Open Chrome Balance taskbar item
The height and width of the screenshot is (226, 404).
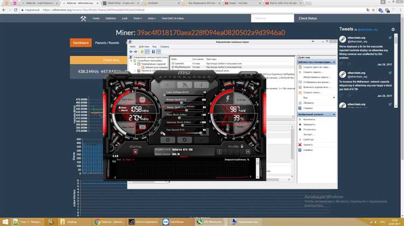pos(109,222)
